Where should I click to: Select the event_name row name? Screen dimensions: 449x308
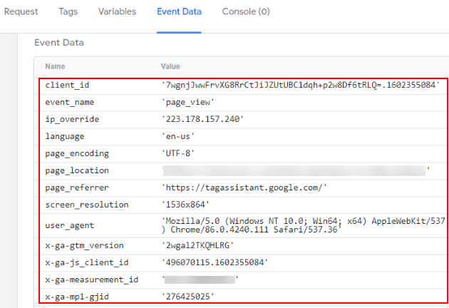pyautogui.click(x=70, y=102)
